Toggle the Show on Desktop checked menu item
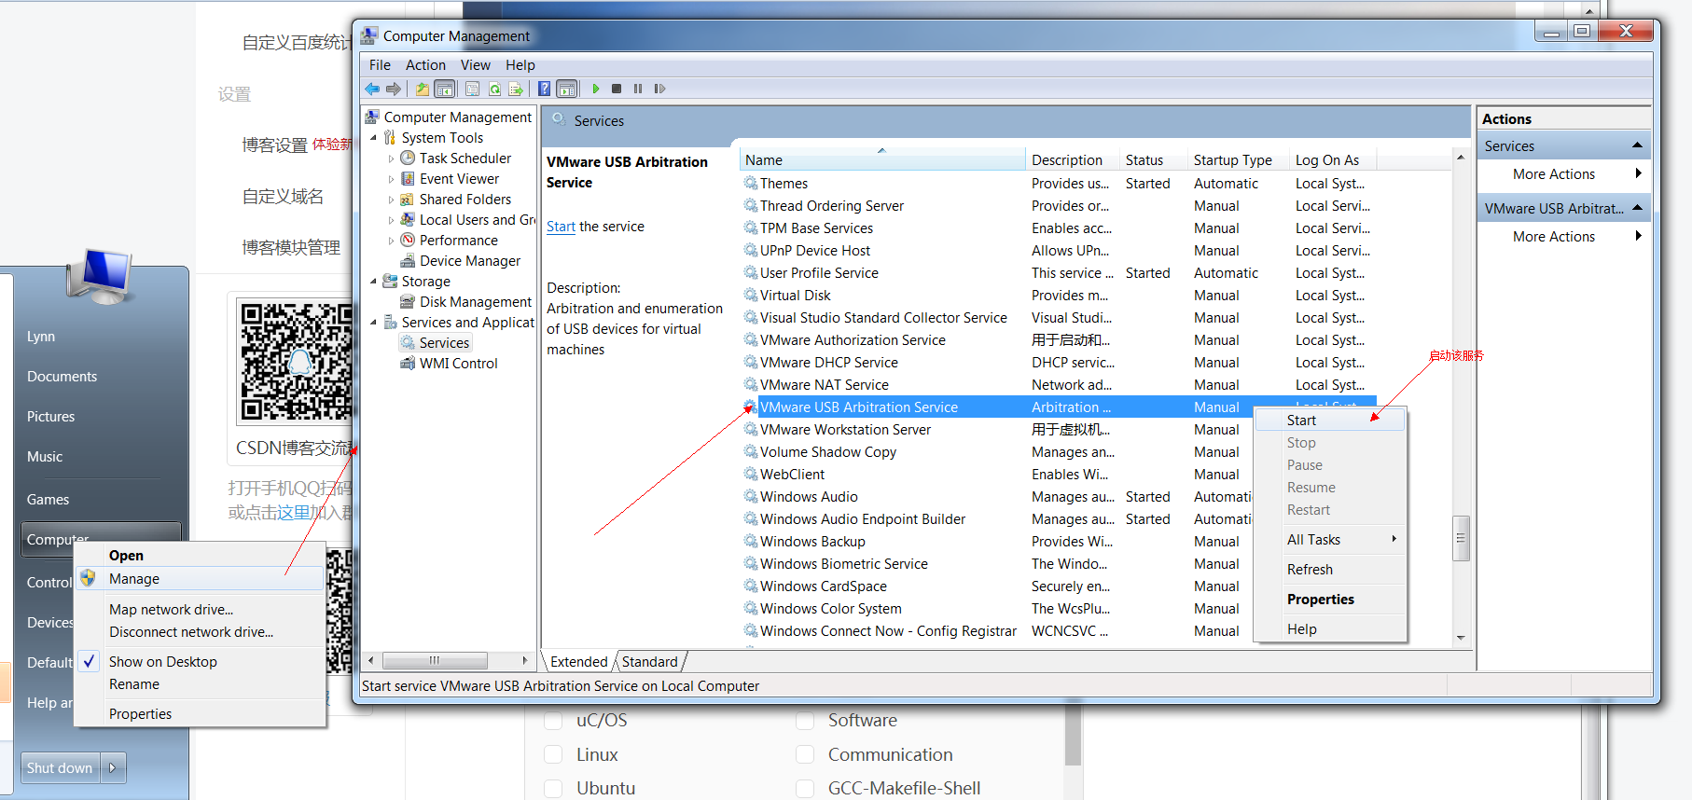 coord(201,661)
